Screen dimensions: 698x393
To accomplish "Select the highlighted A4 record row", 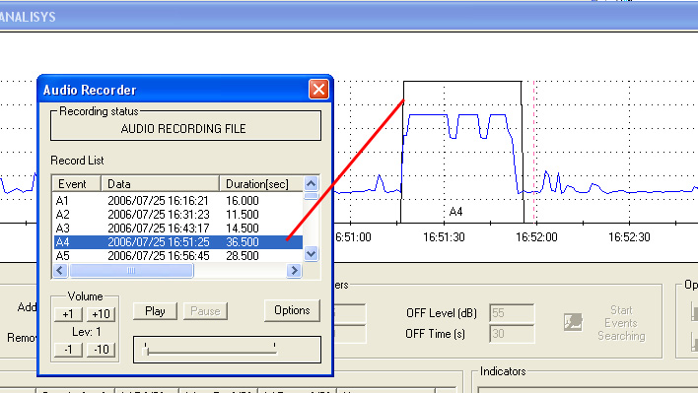I will click(x=178, y=242).
